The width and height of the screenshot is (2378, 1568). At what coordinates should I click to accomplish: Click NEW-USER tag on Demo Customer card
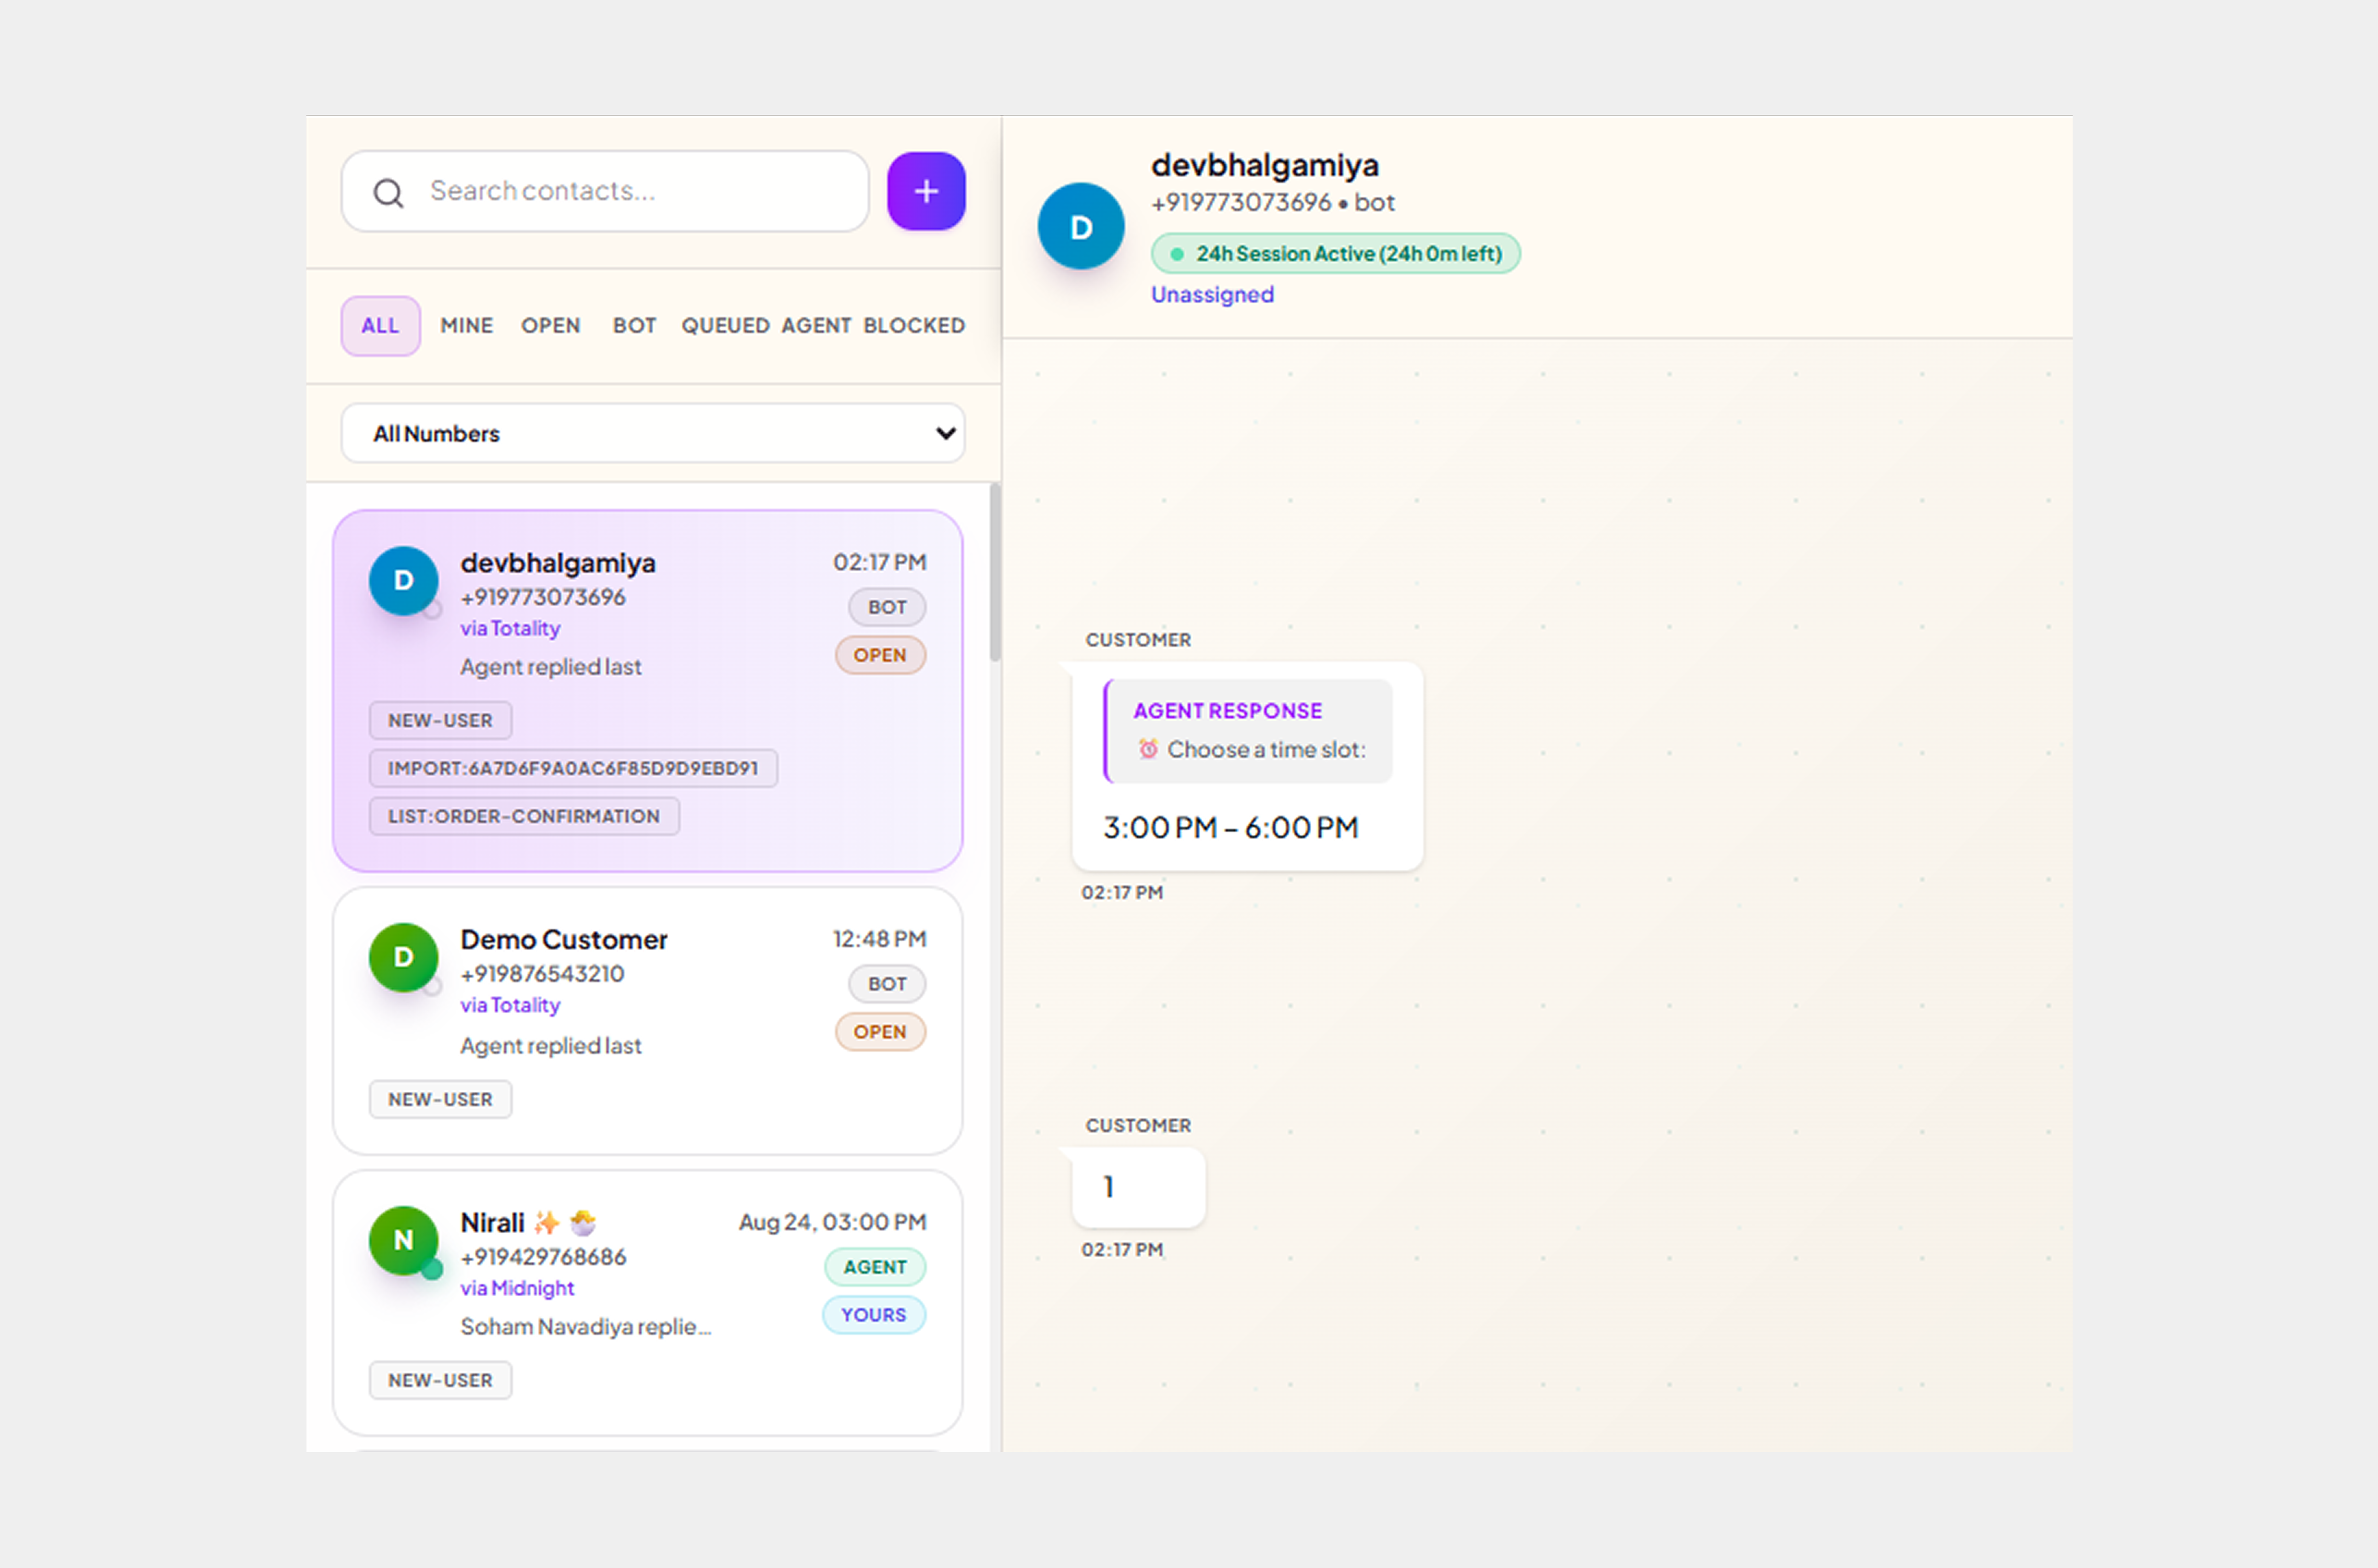pyautogui.click(x=440, y=1099)
